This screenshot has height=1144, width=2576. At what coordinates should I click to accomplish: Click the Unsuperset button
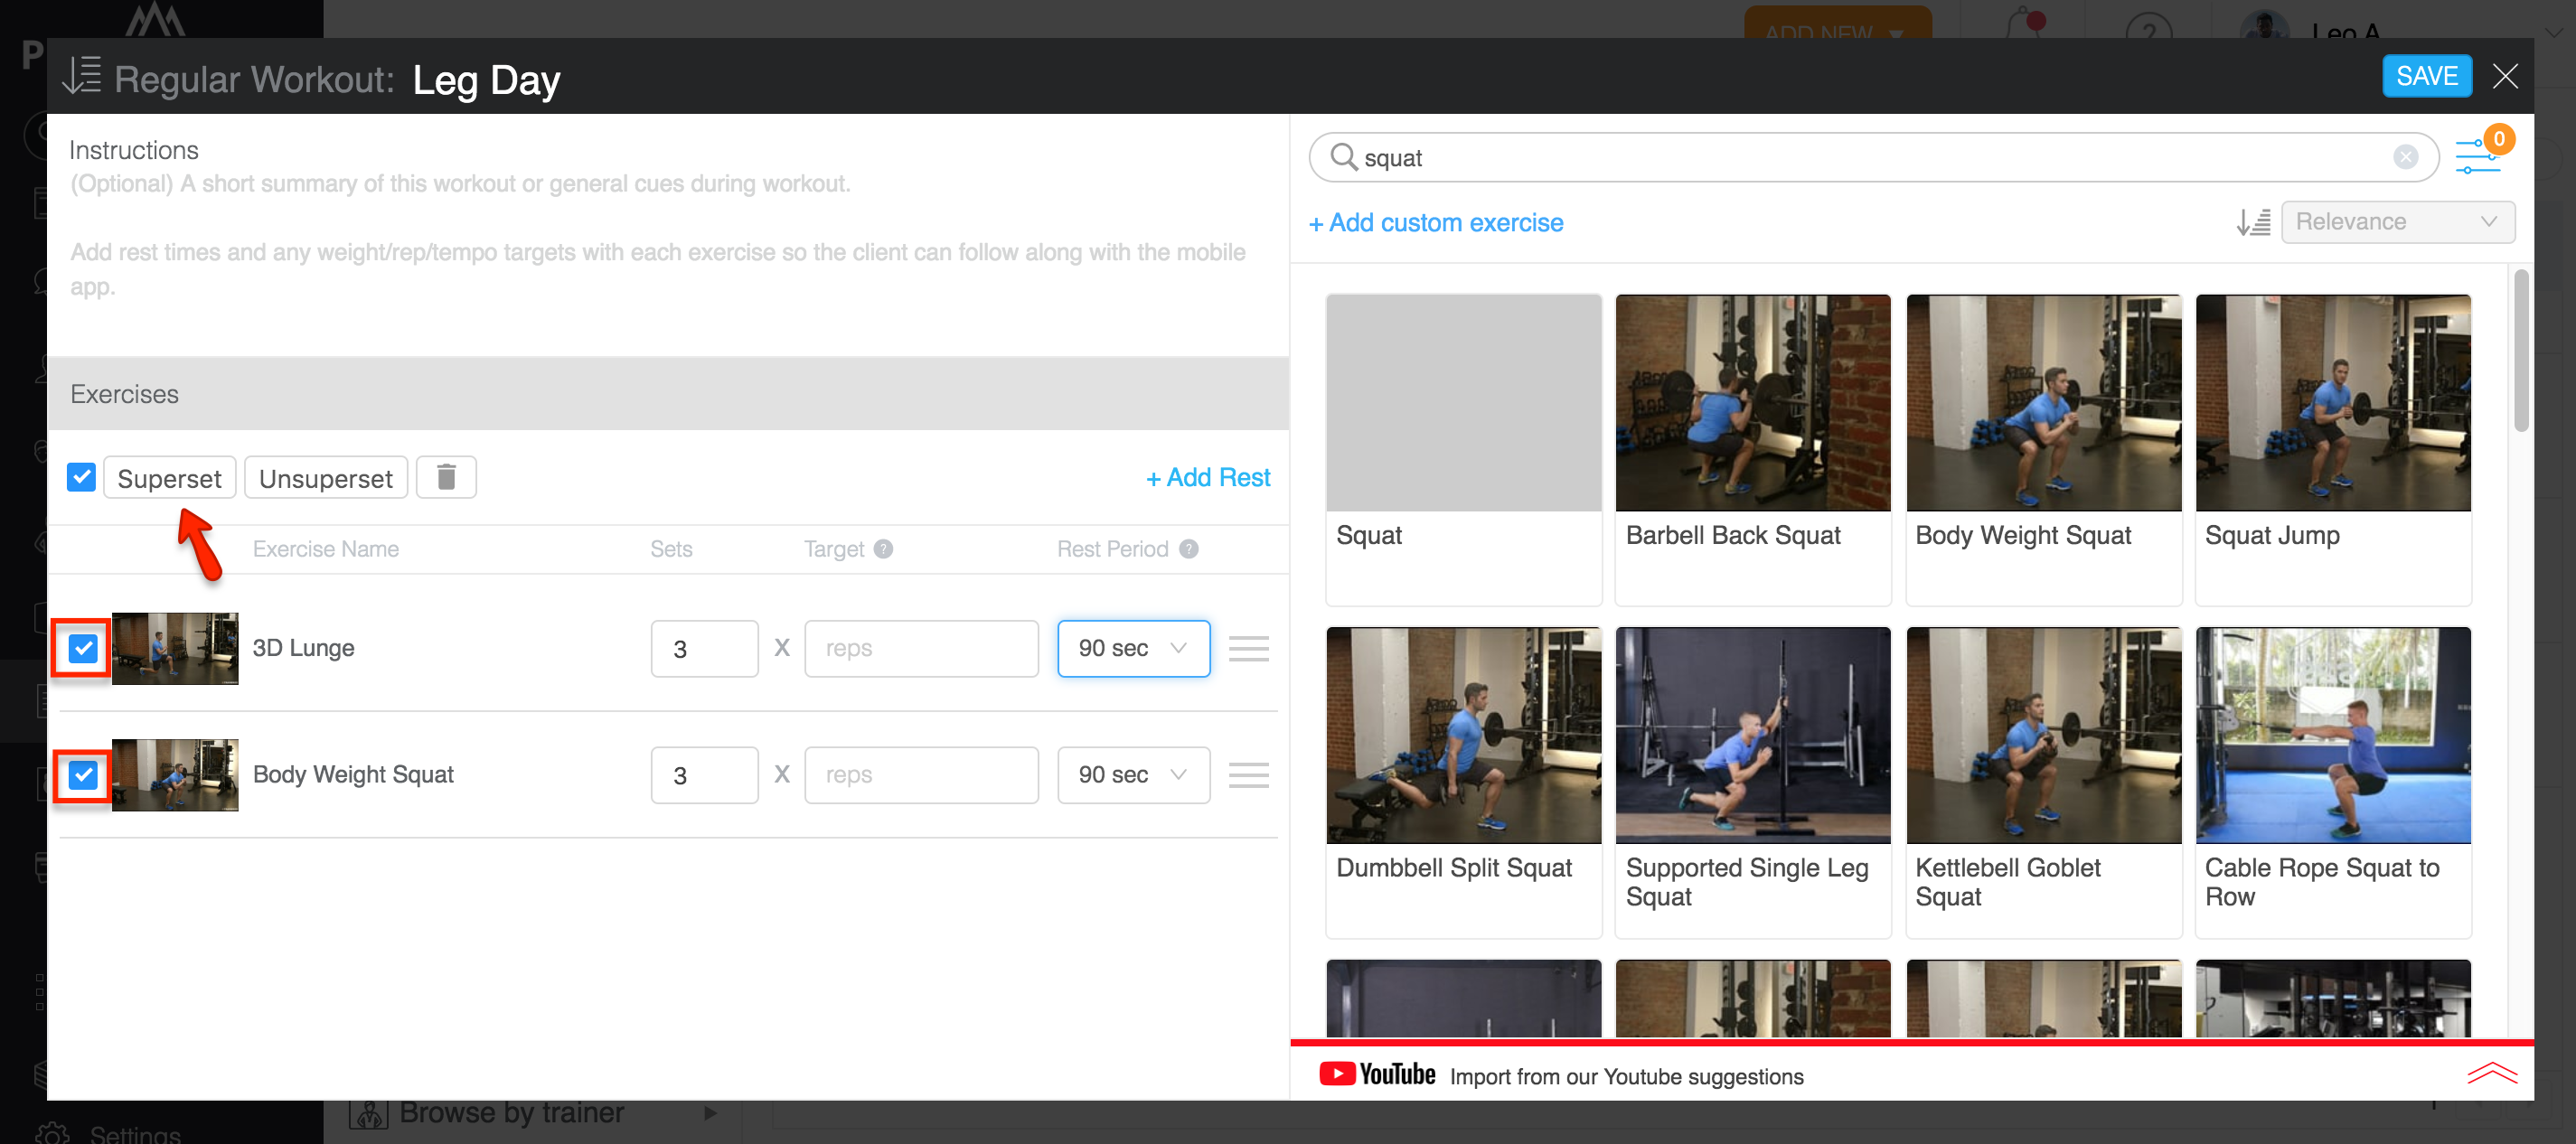point(326,478)
